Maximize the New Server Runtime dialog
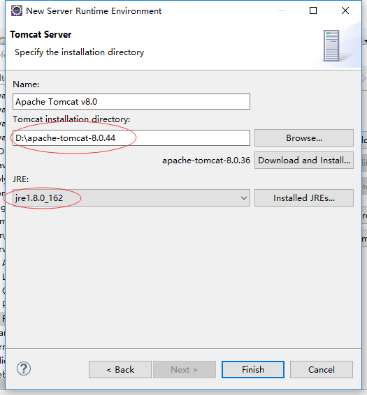 313,10
